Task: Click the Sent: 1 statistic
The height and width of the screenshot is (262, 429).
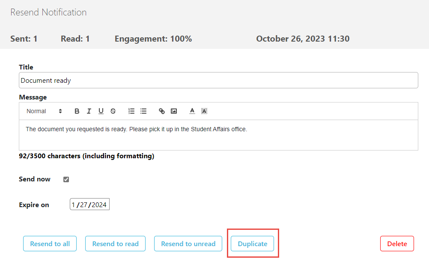Action: [x=24, y=39]
